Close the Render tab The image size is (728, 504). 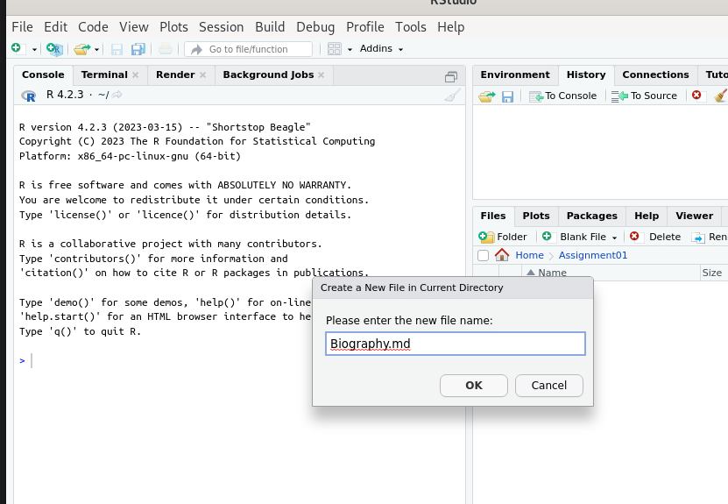(x=203, y=75)
